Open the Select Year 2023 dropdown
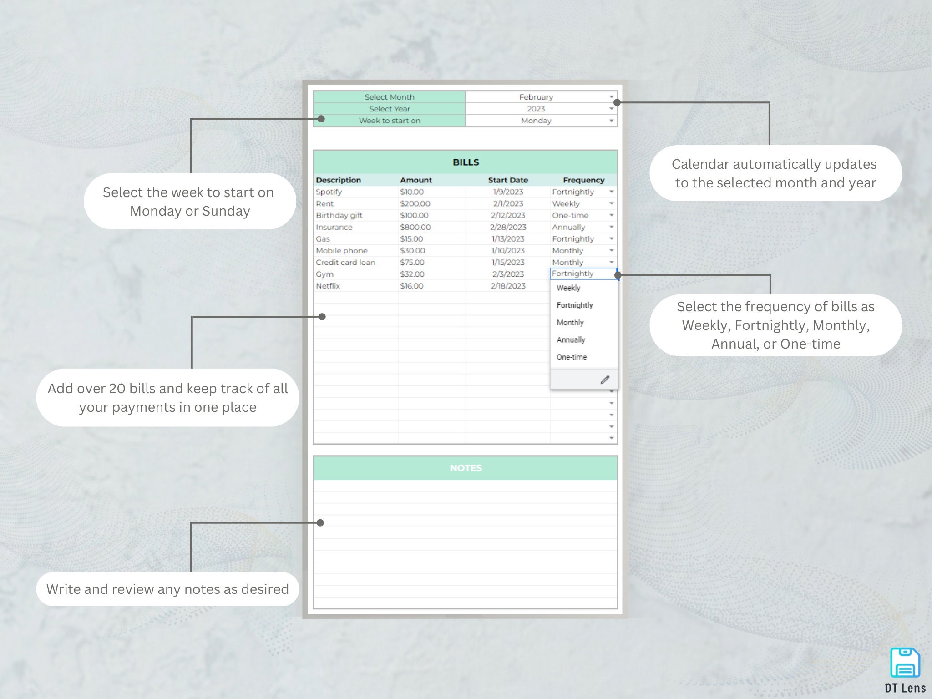 coord(611,109)
